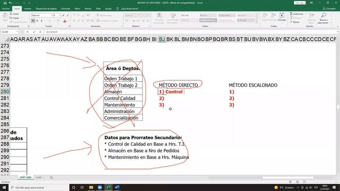Viewport: 340px width, 191px height.
Task: Select column header BJ
Action: (161, 39)
